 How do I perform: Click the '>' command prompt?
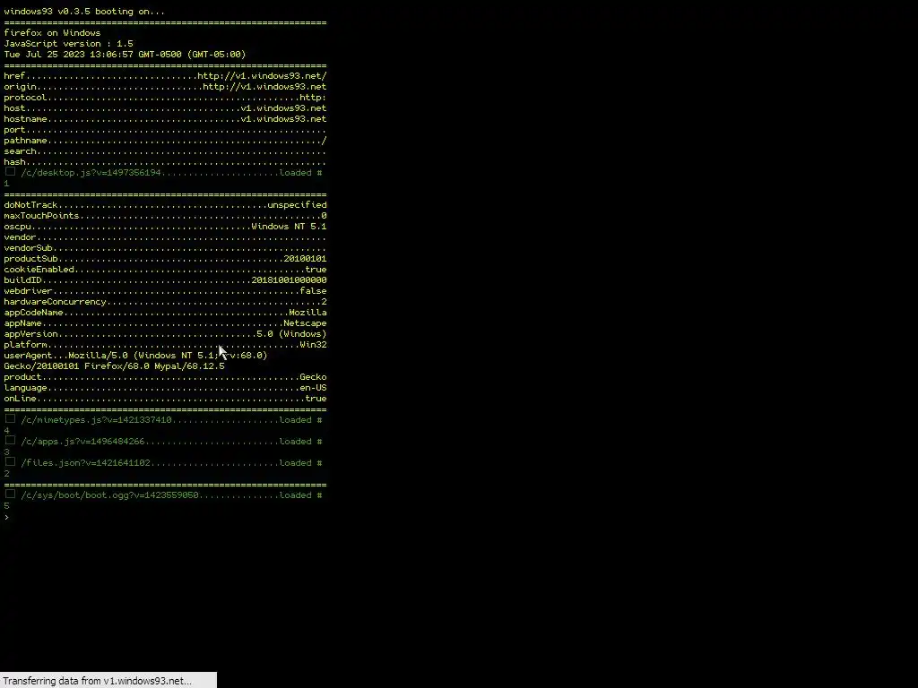(x=6, y=517)
